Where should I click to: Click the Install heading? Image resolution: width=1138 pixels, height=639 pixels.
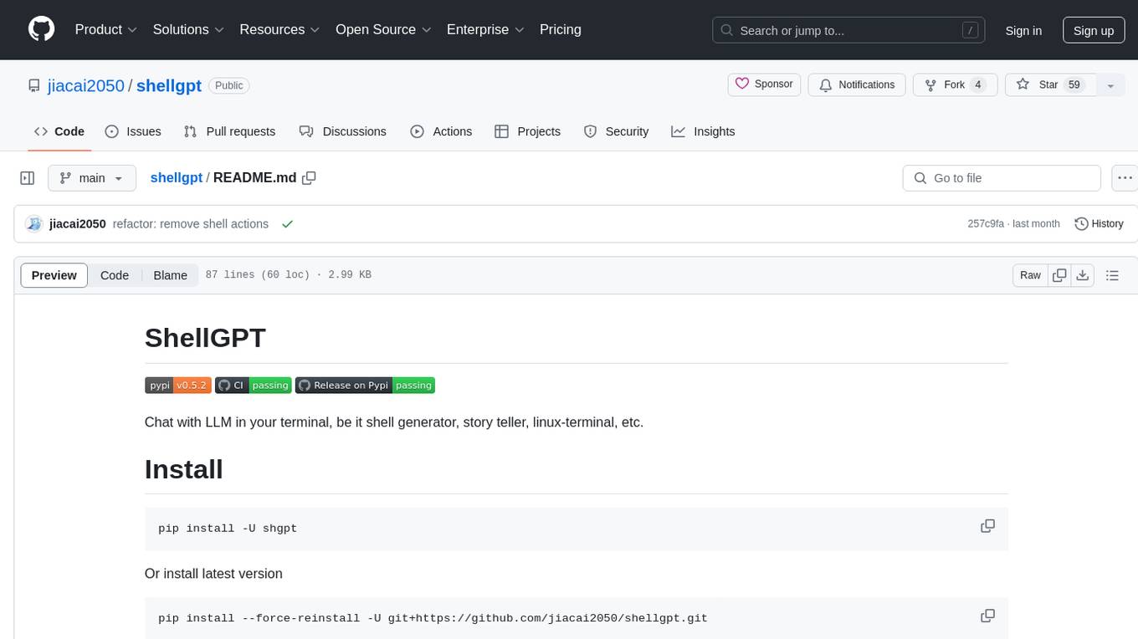point(183,469)
